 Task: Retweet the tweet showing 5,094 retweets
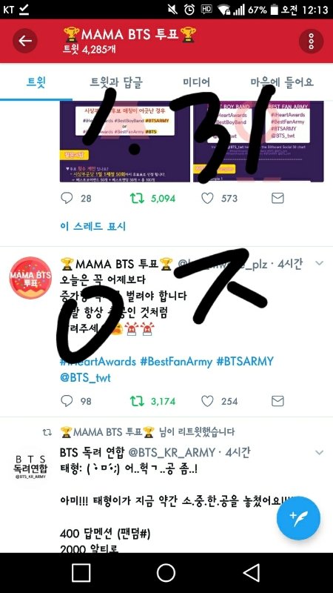[137, 198]
